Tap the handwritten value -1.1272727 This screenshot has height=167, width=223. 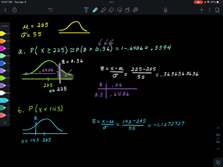point(169,124)
